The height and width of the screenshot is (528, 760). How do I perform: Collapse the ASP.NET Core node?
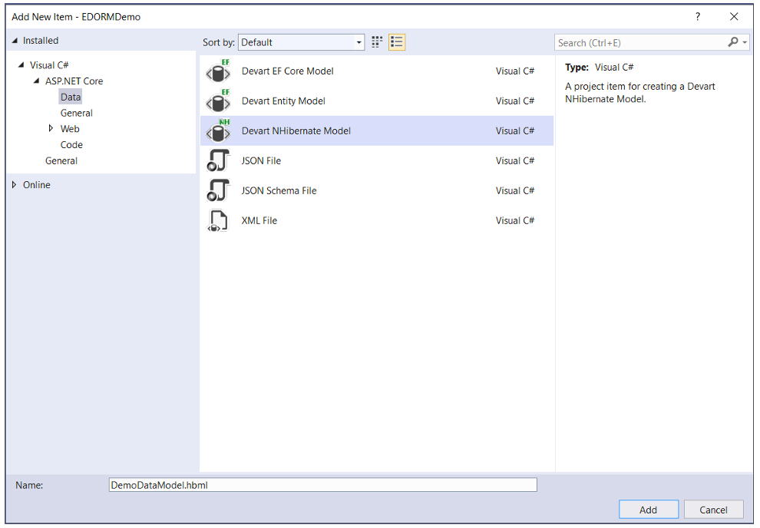click(x=37, y=81)
